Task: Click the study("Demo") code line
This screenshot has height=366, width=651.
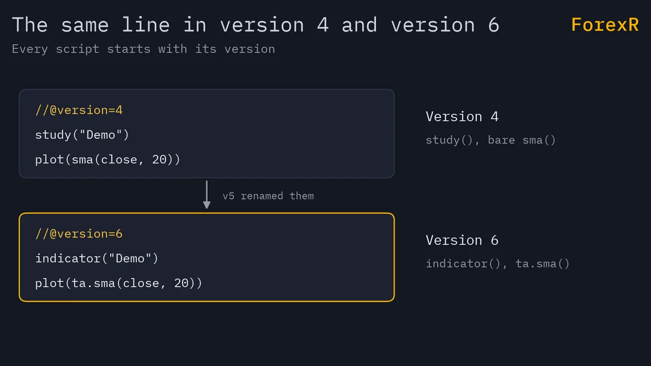Action: coord(82,134)
